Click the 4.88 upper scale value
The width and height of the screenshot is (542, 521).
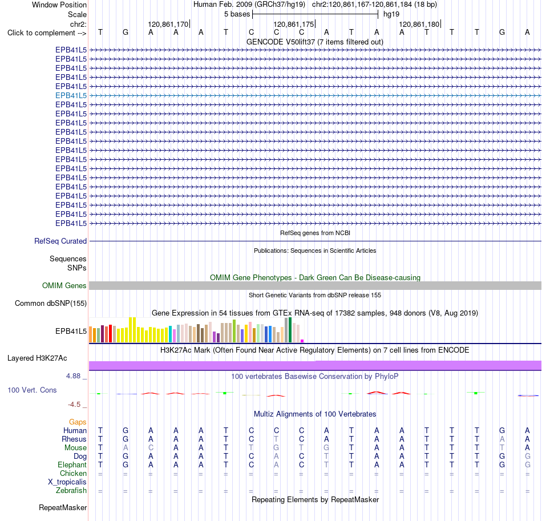tap(73, 376)
